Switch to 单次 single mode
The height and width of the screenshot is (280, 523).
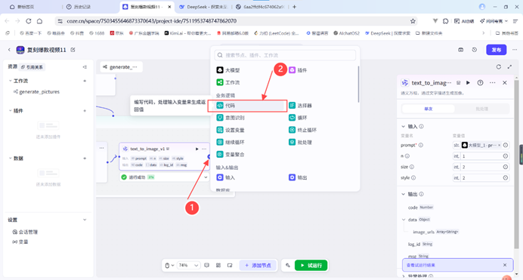[429, 109]
